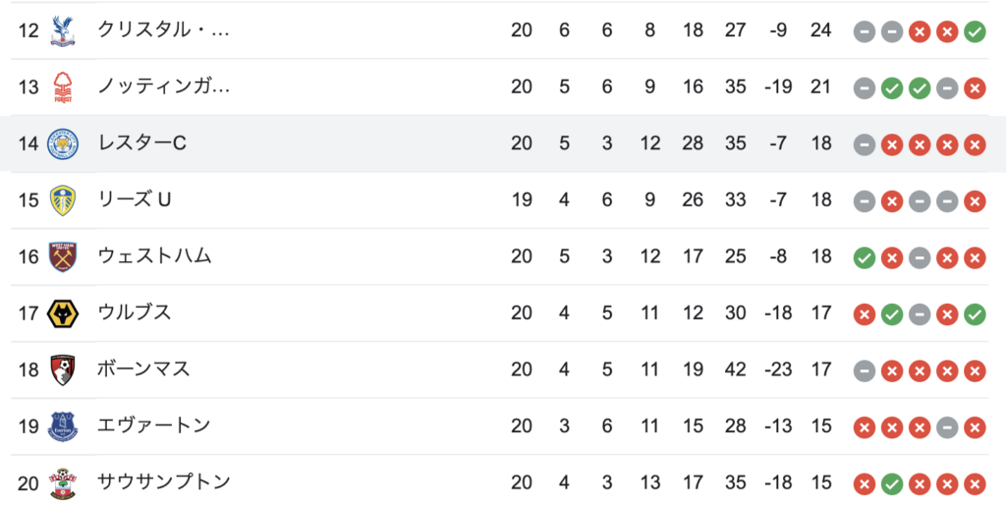Open the レスターC team link
Image resolution: width=1006 pixels, height=509 pixels.
pyautogui.click(x=141, y=143)
